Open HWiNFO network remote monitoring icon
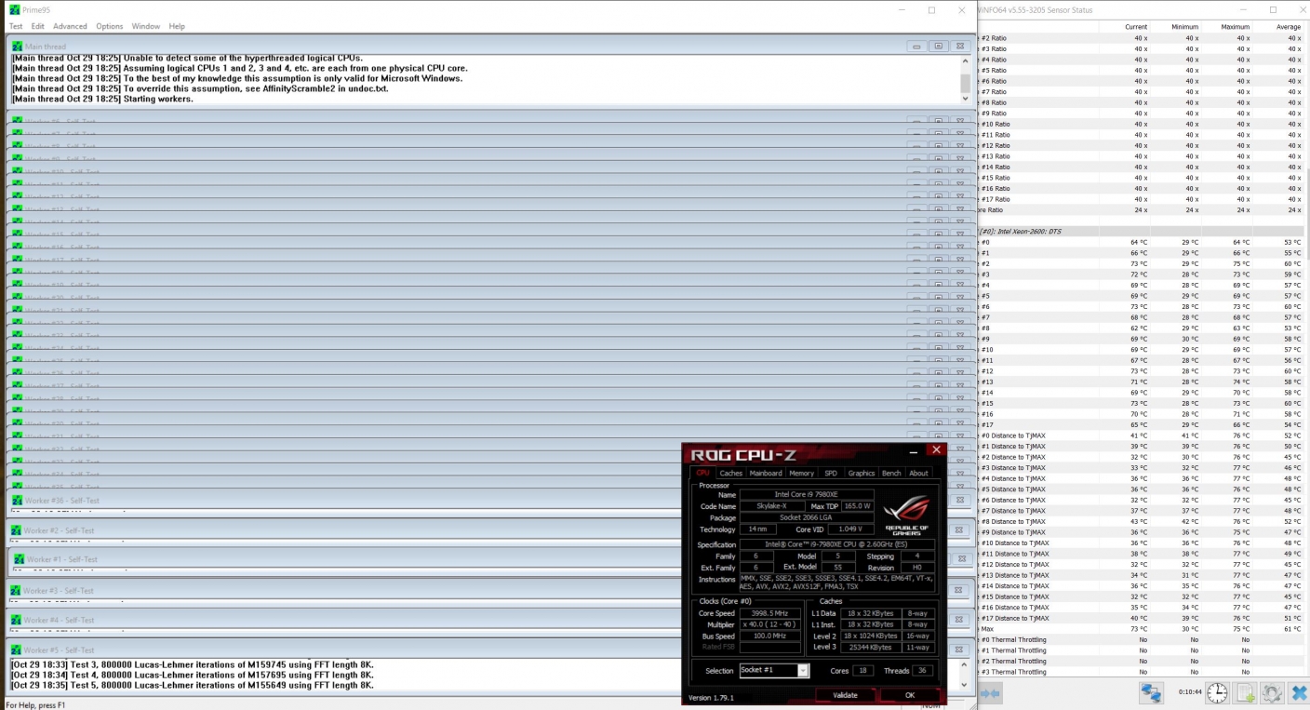 1152,692
